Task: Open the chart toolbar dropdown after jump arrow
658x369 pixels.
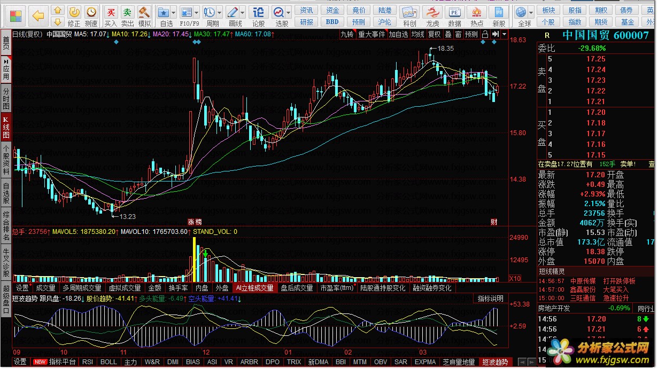Action: click(x=504, y=34)
